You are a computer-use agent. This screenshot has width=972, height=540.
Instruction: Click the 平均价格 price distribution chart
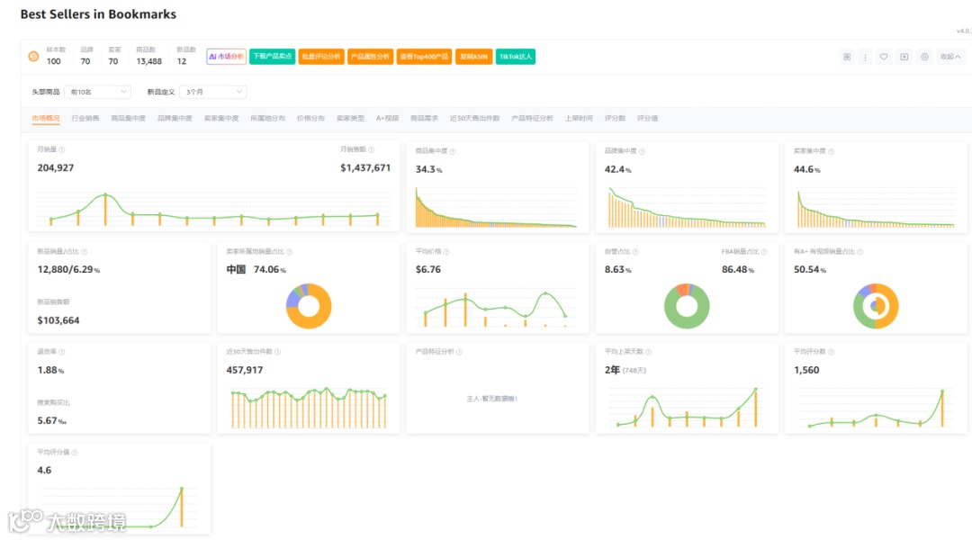click(495, 308)
